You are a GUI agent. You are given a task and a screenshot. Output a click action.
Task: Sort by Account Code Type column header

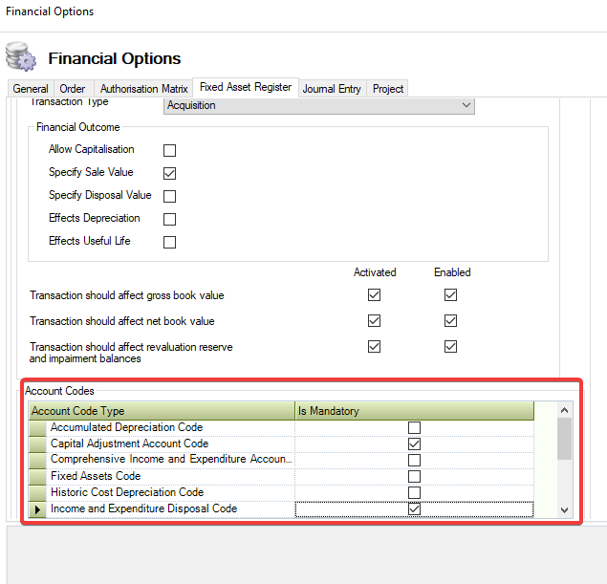coord(161,411)
